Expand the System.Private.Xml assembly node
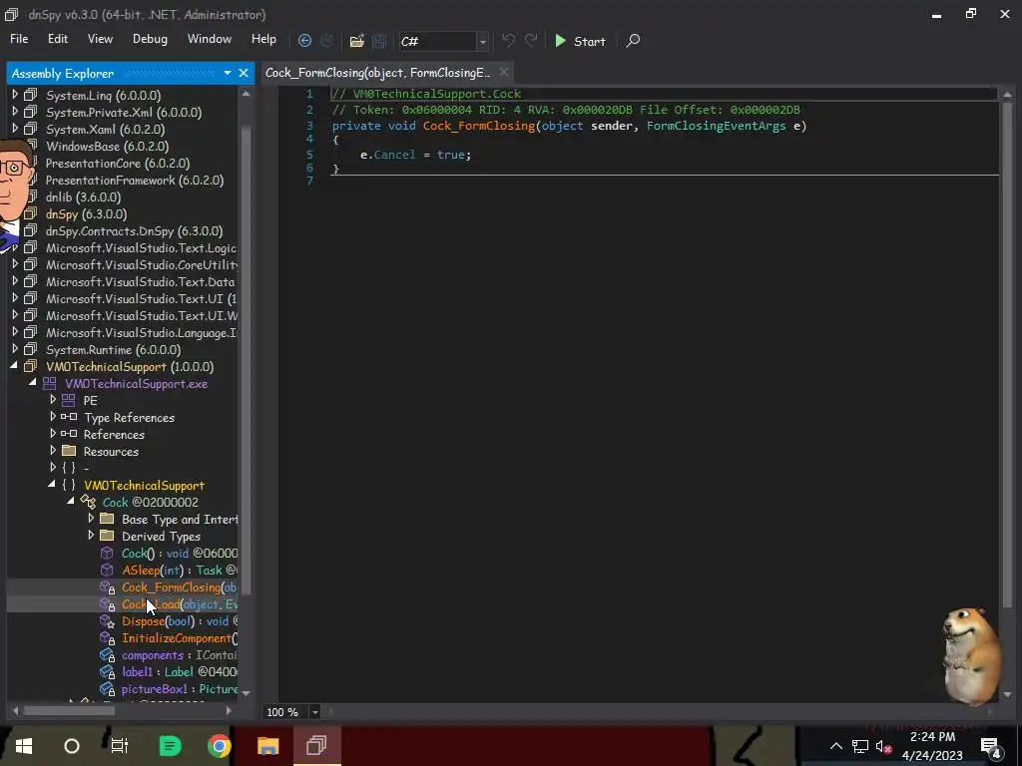This screenshot has width=1022, height=766. 15,112
